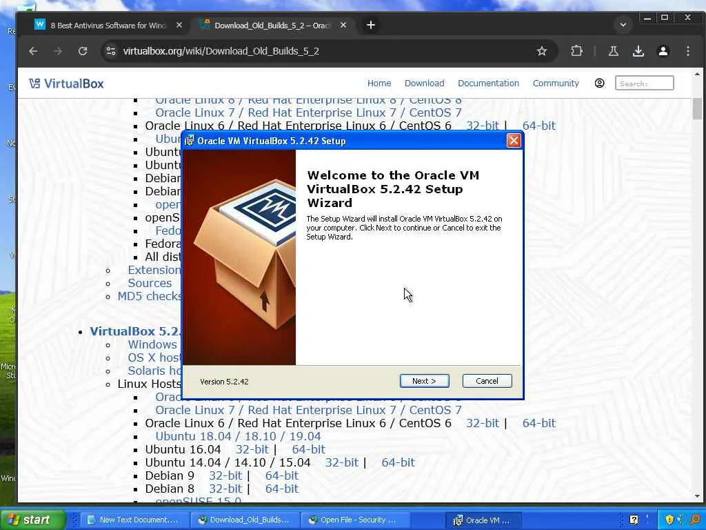Open lower Oracle Linux 6 32-bit link
Image resolution: width=706 pixels, height=530 pixels.
[x=482, y=423]
